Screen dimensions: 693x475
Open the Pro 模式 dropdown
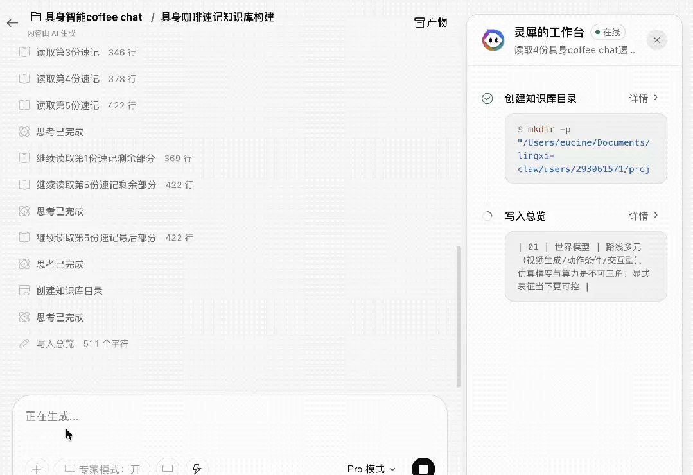pyautogui.click(x=371, y=469)
